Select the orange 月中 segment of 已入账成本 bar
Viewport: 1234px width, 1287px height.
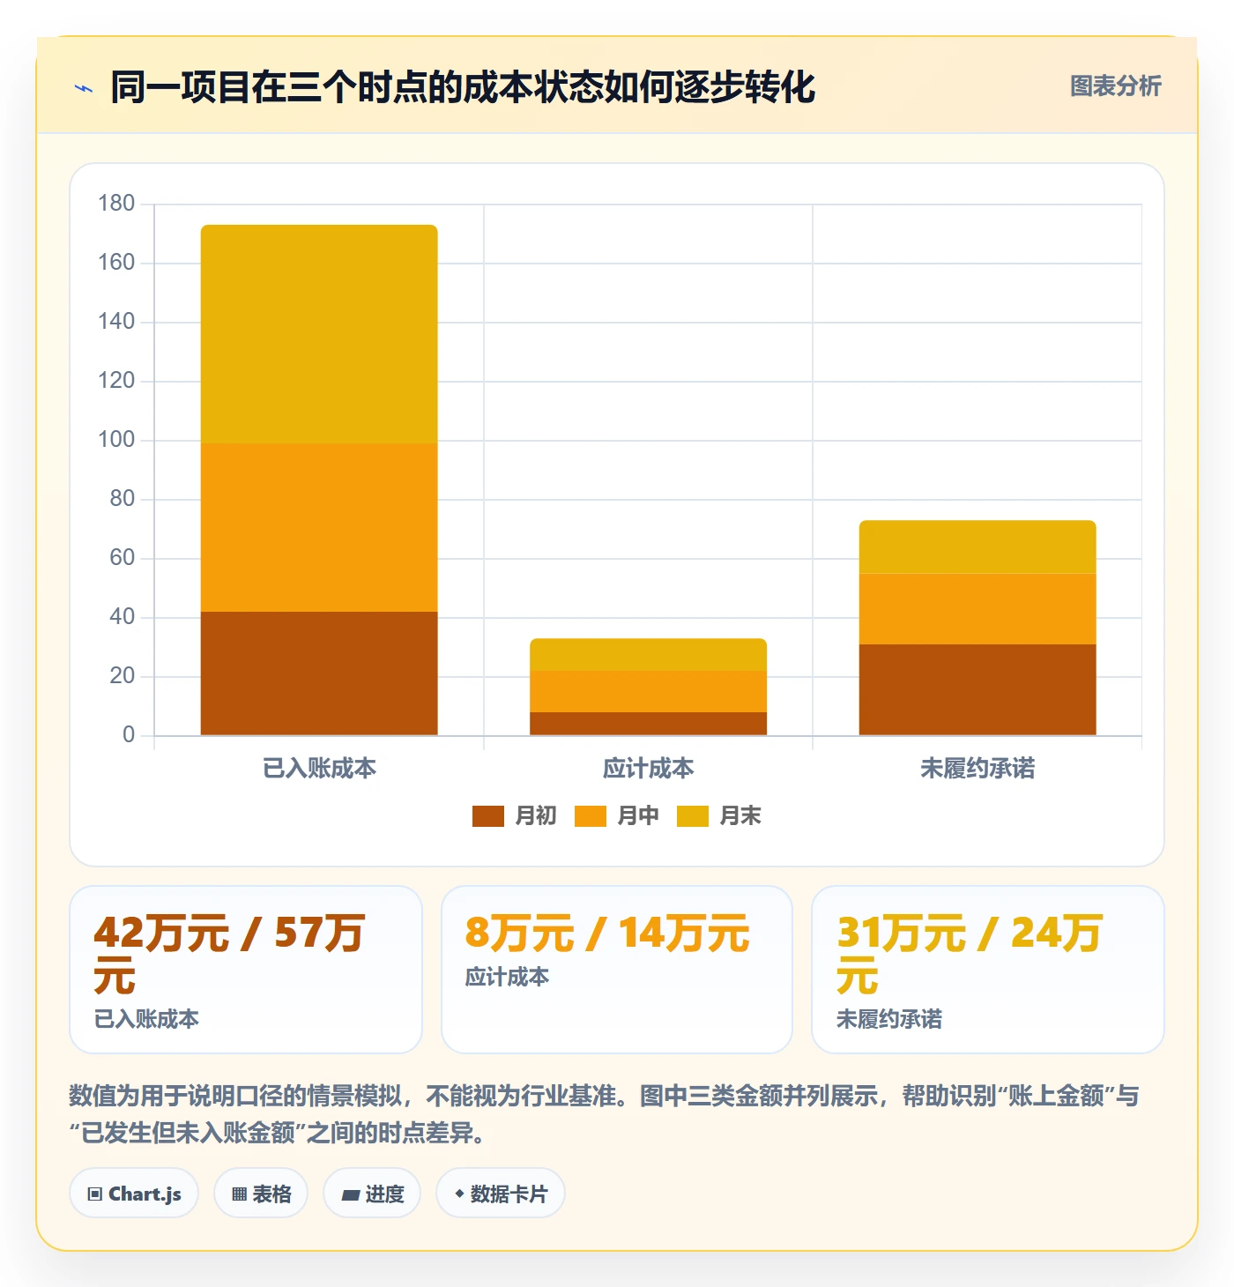tap(319, 527)
